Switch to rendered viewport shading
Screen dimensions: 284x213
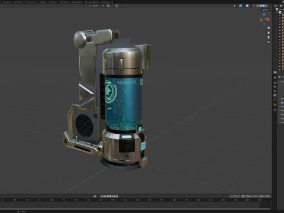[266, 6]
